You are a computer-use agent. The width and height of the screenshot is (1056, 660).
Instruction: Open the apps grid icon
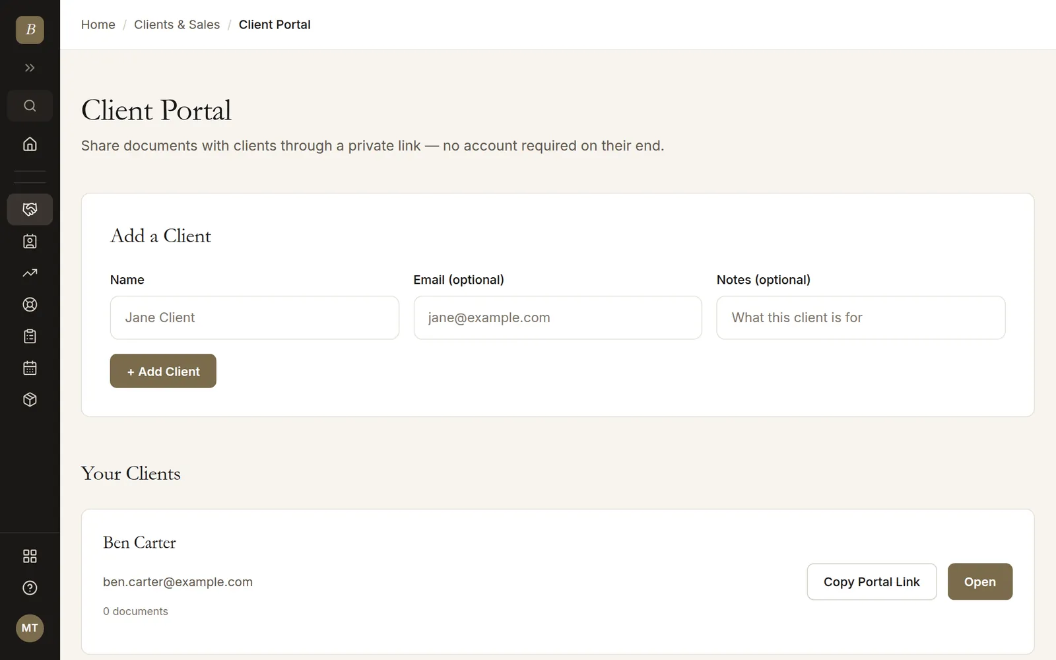30,556
